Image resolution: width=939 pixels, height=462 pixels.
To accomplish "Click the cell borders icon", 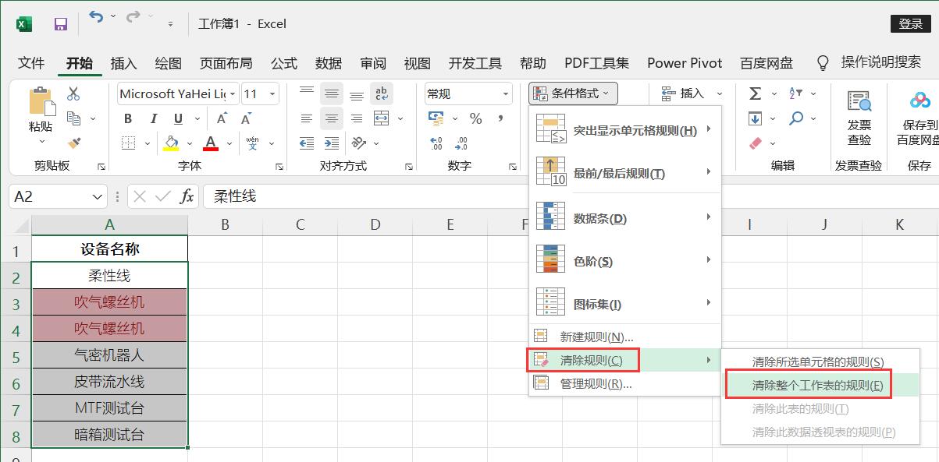I will tap(129, 143).
